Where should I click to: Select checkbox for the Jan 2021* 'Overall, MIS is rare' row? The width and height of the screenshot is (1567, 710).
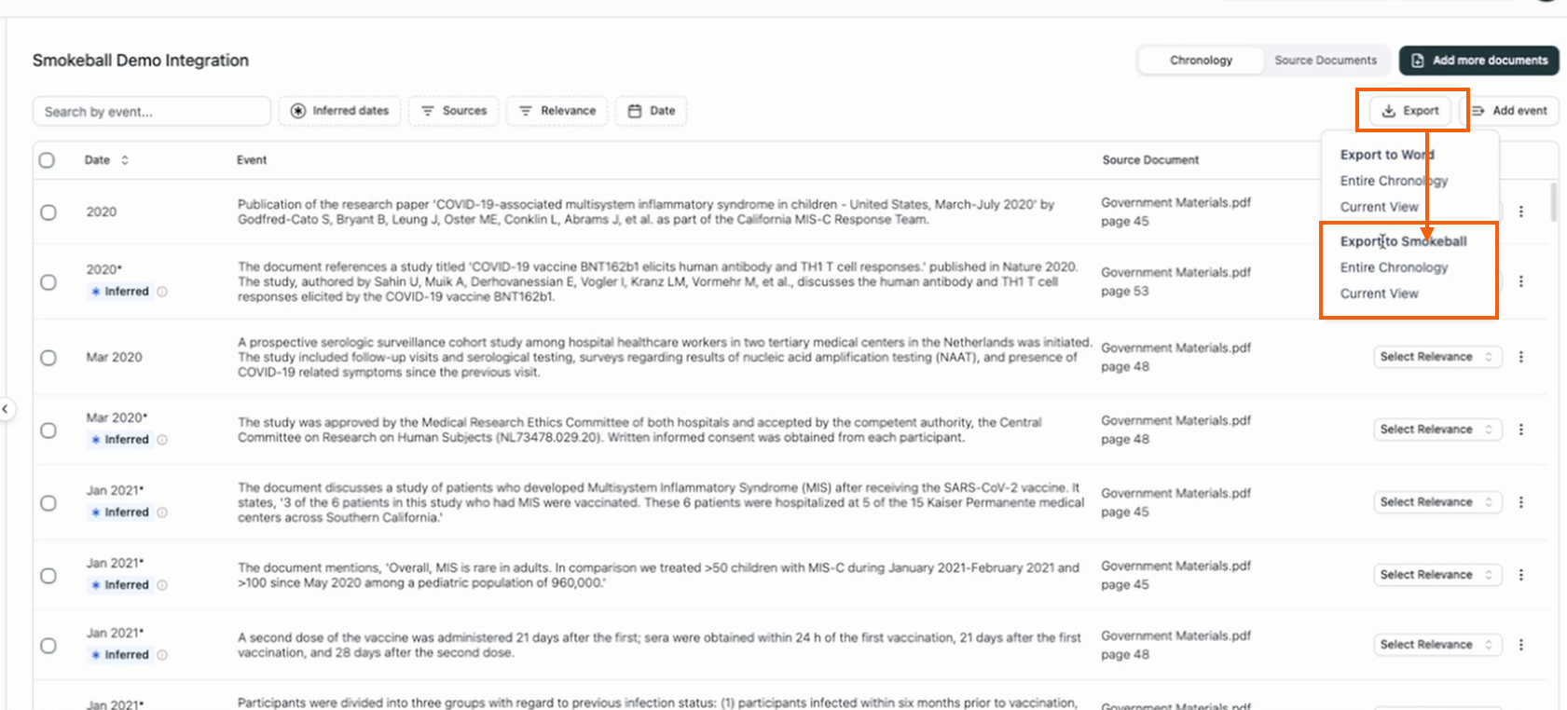pyautogui.click(x=48, y=576)
